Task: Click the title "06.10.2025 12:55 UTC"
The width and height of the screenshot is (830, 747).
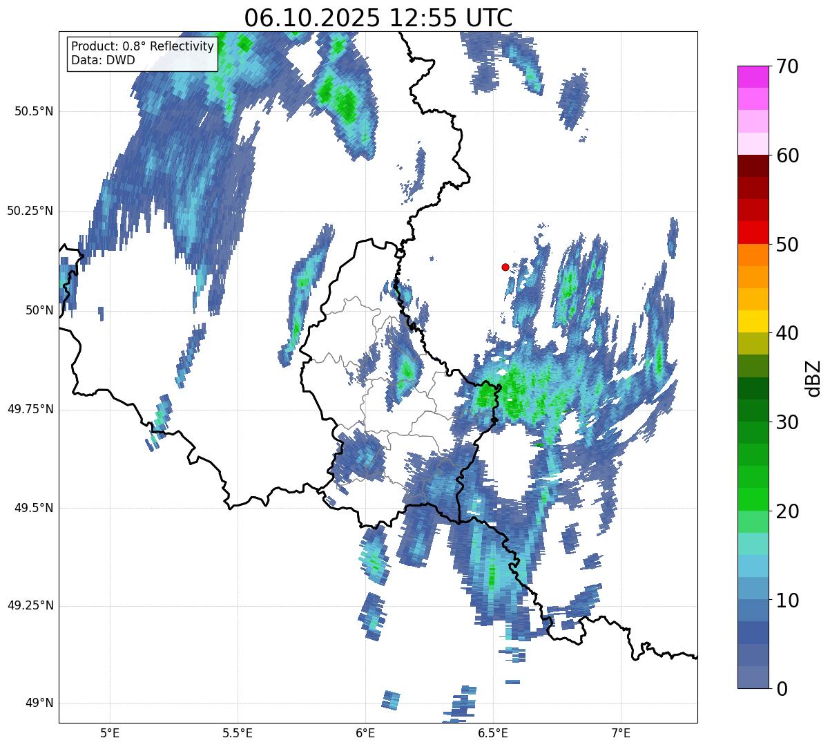Action: 378,17
